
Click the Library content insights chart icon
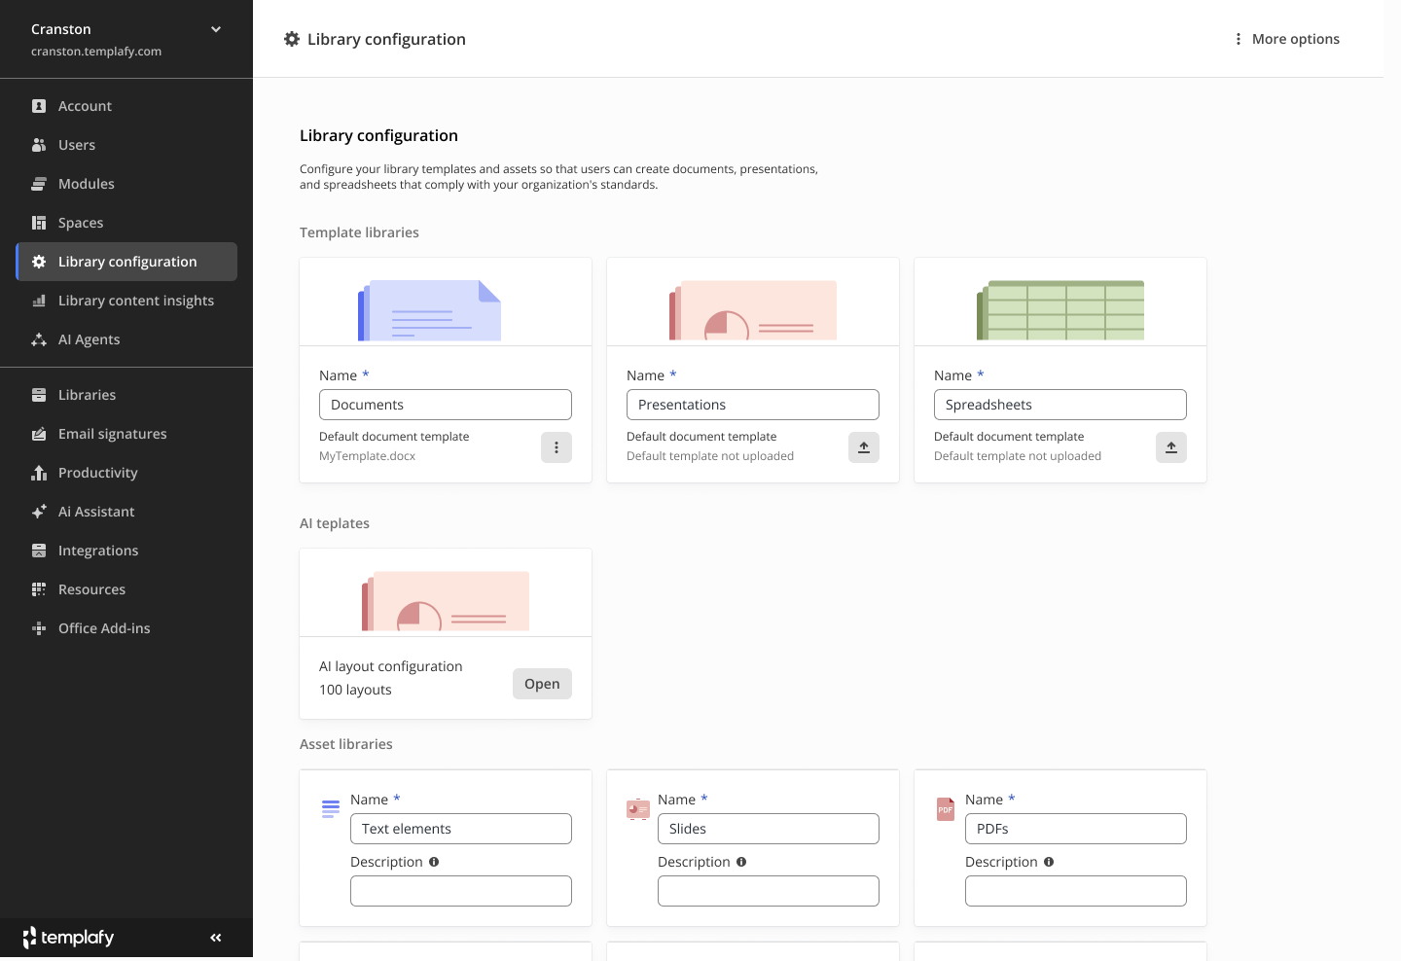[39, 301]
